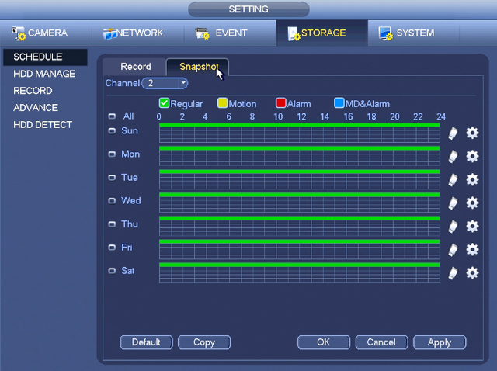The image size is (497, 371).
Task: Open the Channel dropdown
Action: pyautogui.click(x=165, y=82)
